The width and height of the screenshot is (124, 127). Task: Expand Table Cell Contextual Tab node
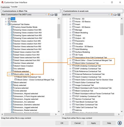point(70,107)
